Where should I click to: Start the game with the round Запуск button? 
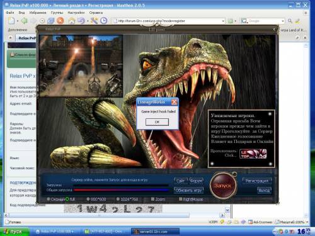(223, 186)
